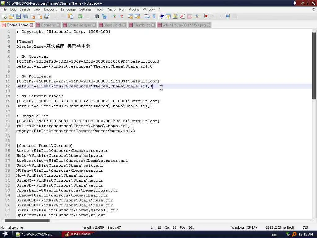This screenshot has width=317, height=238.
Task: Click the DisplayName line in the editor
Action: tap(53, 46)
